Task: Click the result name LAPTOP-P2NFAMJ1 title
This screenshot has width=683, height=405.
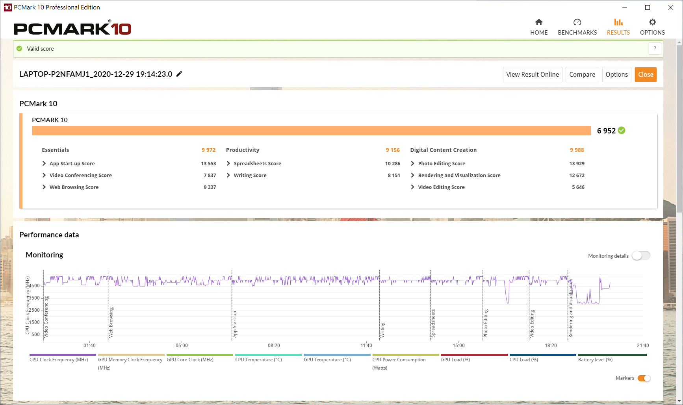Action: [x=96, y=74]
